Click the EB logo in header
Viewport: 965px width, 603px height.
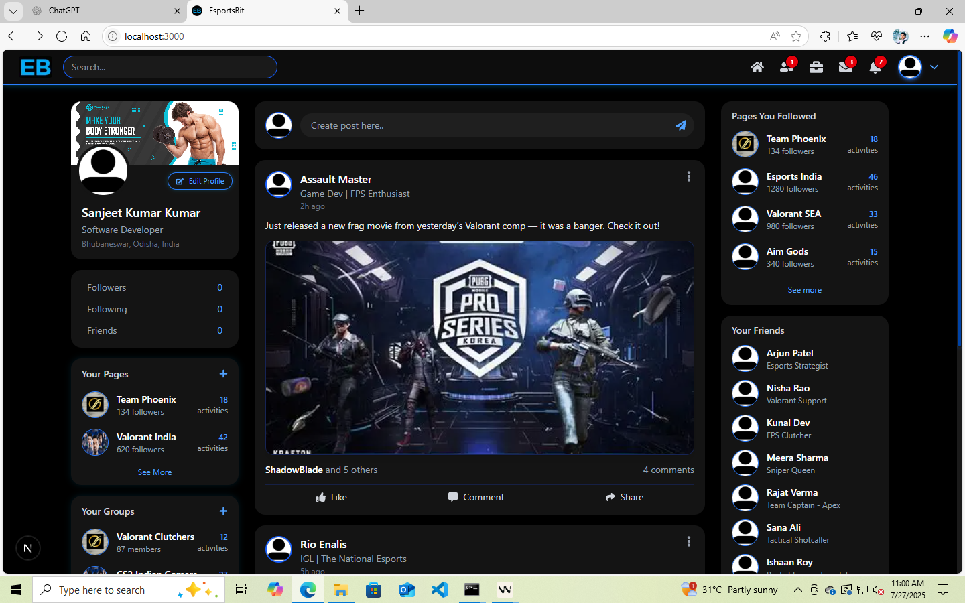click(x=36, y=67)
